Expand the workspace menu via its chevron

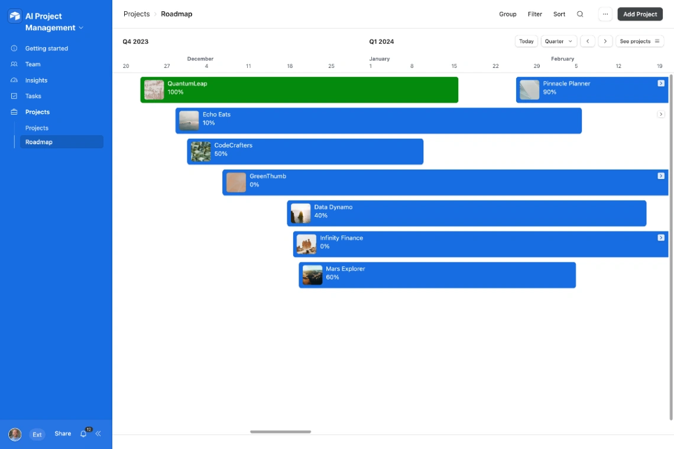pyautogui.click(x=80, y=27)
